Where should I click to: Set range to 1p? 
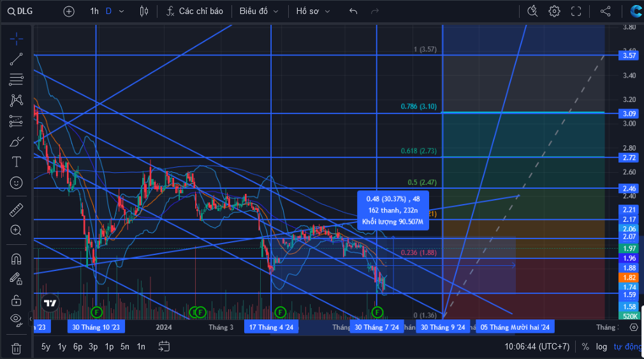pyautogui.click(x=109, y=347)
